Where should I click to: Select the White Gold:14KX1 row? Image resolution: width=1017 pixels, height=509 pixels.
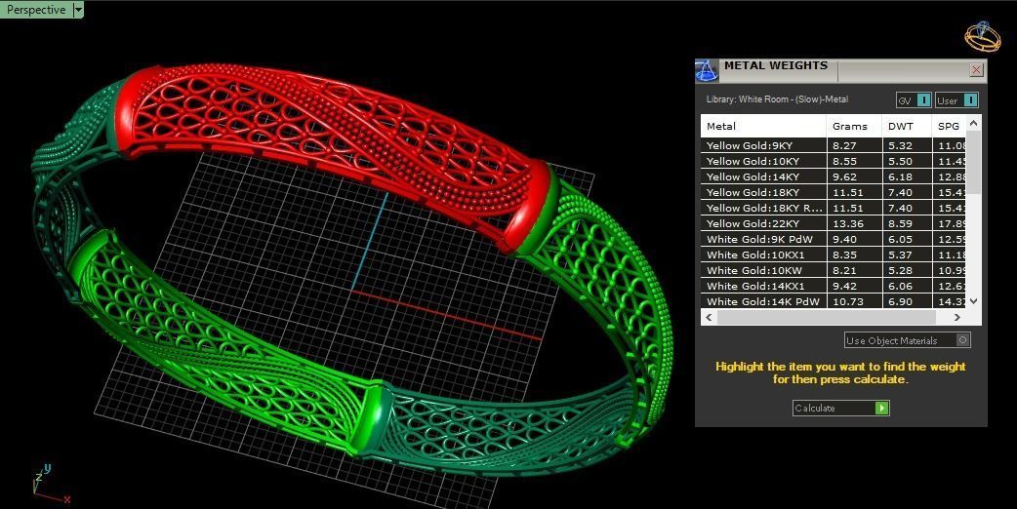point(834,286)
